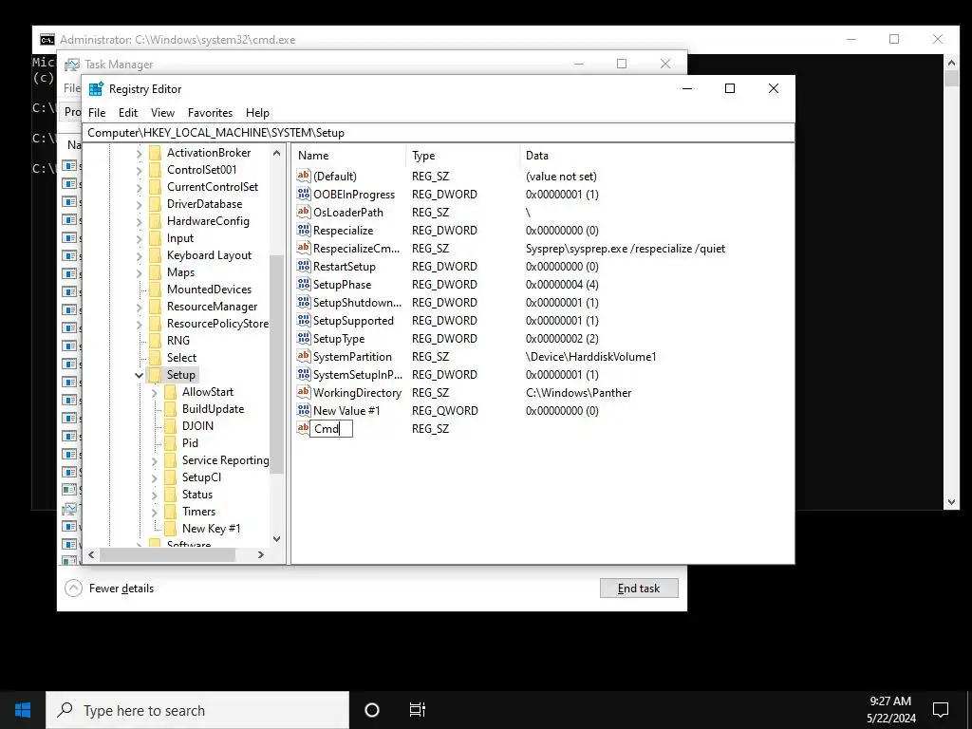Viewport: 972px width, 729px height.
Task: Select the BuildUpdate subkey
Action: coord(213,409)
